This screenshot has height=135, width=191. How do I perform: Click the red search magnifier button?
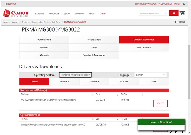pyautogui.click(x=174, y=13)
